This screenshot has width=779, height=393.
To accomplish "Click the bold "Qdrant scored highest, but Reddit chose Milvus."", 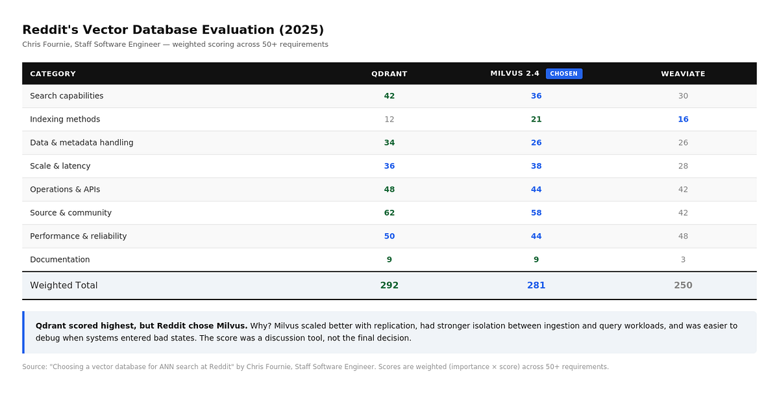I will (x=142, y=325).
